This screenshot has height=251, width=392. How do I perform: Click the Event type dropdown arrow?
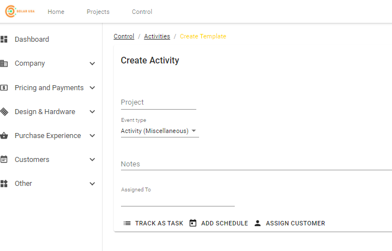point(193,131)
